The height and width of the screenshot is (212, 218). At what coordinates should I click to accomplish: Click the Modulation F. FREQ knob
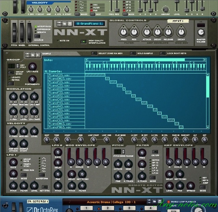click(13, 96)
